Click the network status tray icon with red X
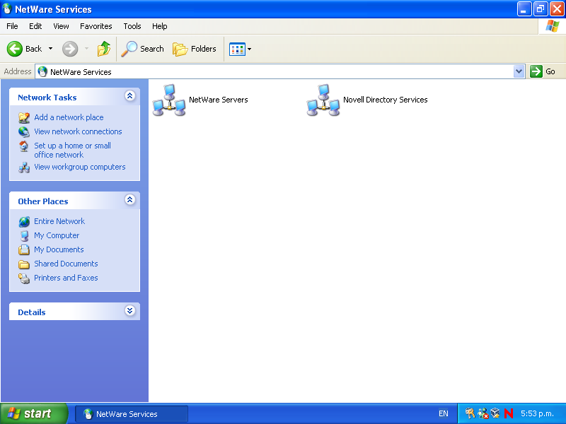Viewport: 566px width, 424px height. coord(483,413)
